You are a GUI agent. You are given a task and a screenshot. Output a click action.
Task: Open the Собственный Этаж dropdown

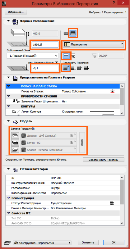click(x=32, y=56)
